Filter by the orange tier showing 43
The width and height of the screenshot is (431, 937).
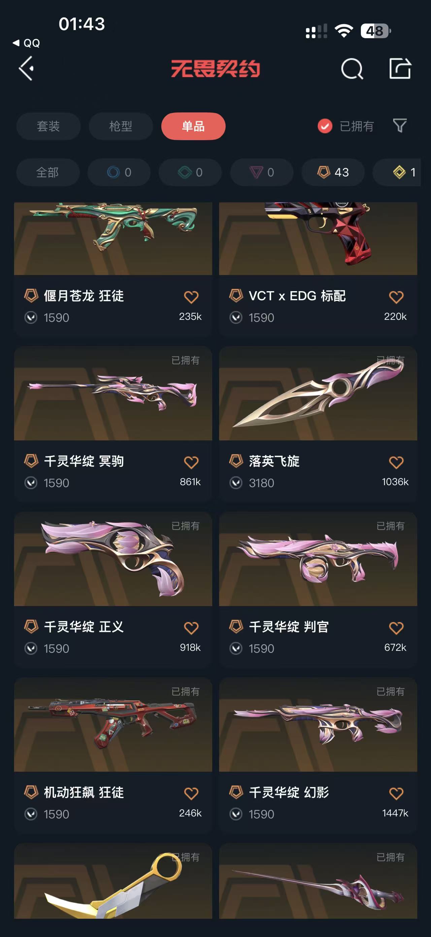coord(333,172)
